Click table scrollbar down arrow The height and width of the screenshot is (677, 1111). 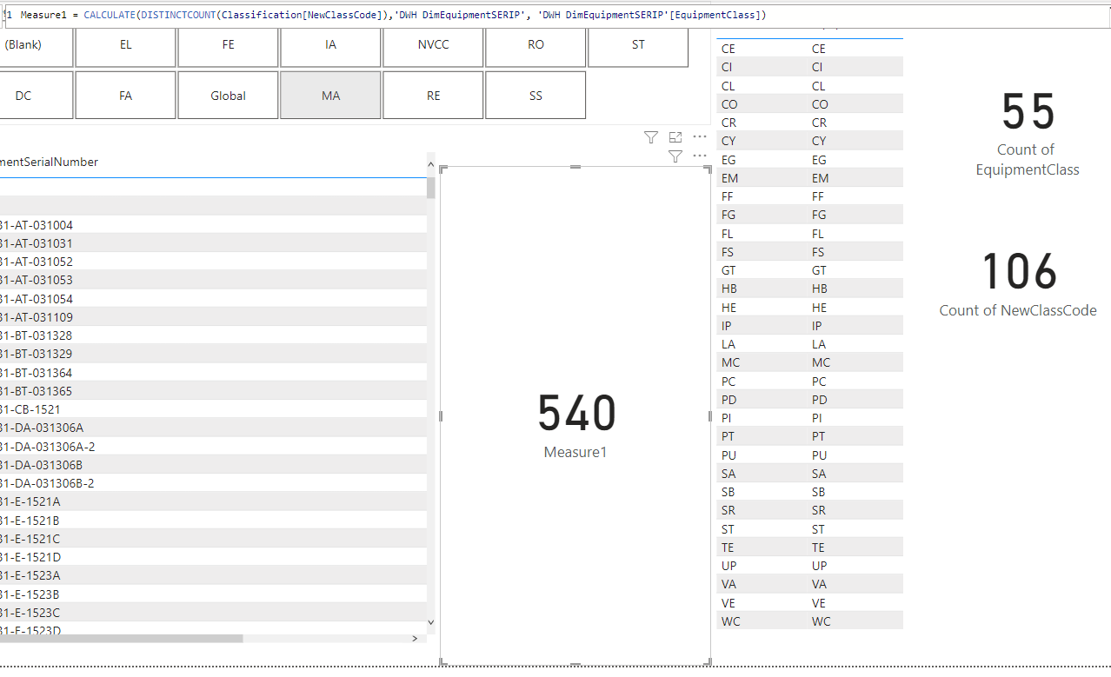coord(430,621)
